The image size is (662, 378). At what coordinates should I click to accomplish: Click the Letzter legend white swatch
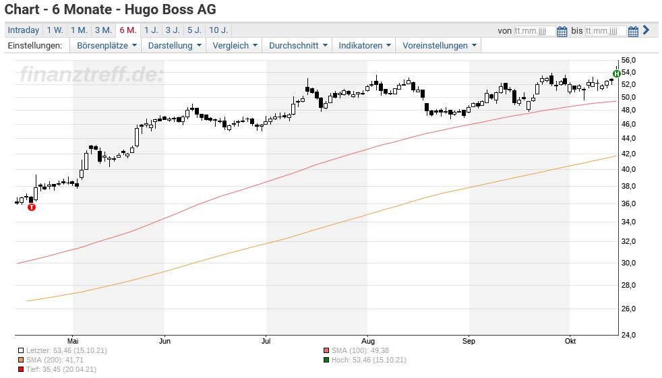[21, 350]
